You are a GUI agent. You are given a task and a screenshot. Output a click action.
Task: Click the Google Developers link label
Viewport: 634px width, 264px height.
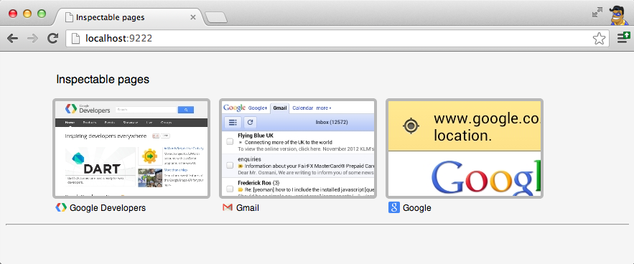[x=108, y=208]
